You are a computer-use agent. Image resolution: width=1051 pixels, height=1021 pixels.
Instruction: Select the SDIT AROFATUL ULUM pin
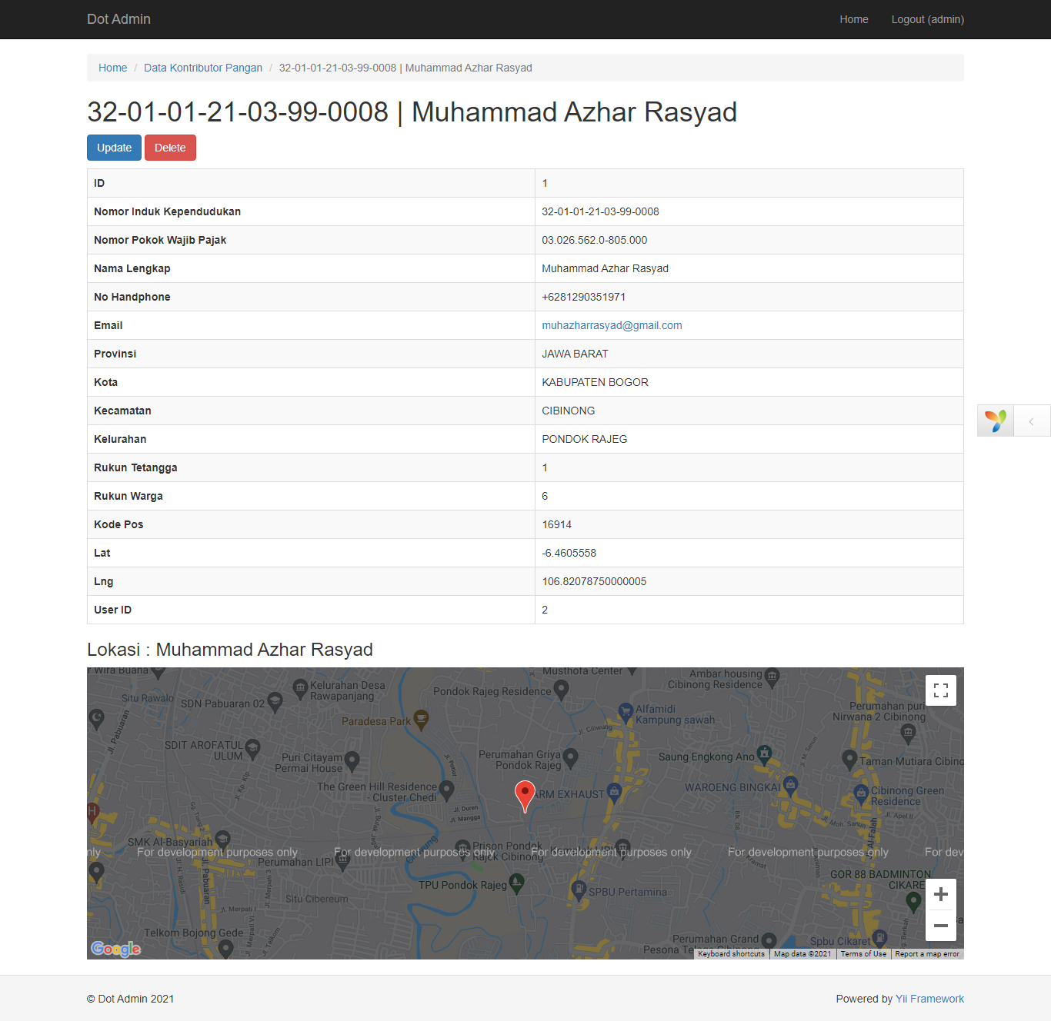252,749
